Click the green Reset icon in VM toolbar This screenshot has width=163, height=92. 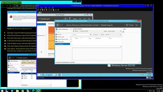51,10
